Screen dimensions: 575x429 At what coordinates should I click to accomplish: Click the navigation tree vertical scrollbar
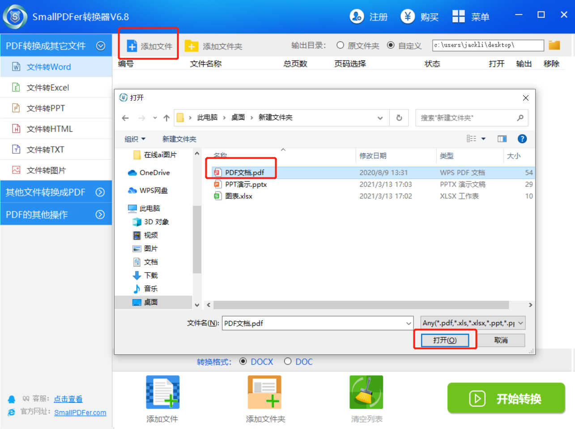pyautogui.click(x=197, y=239)
